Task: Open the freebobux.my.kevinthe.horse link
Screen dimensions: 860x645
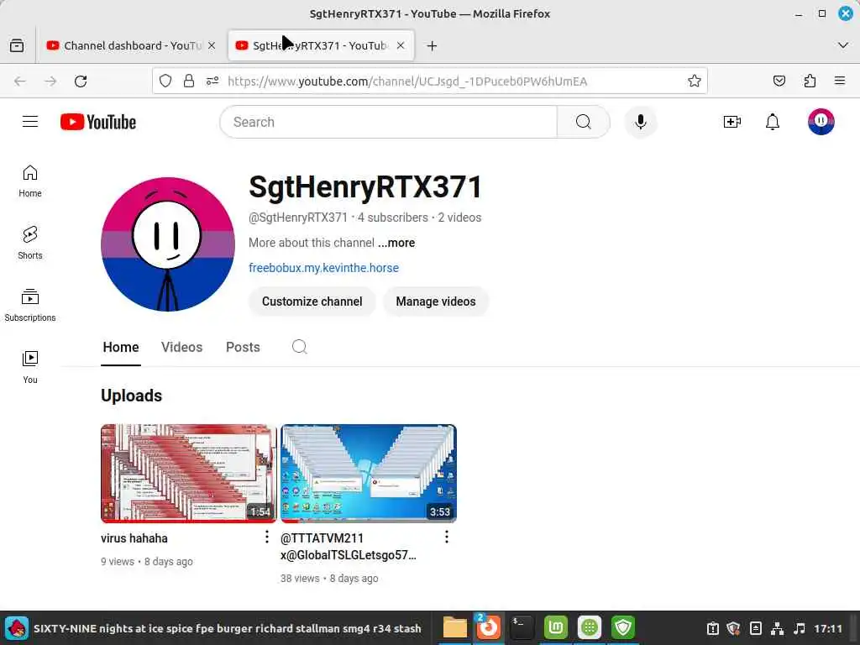Action: pos(323,268)
